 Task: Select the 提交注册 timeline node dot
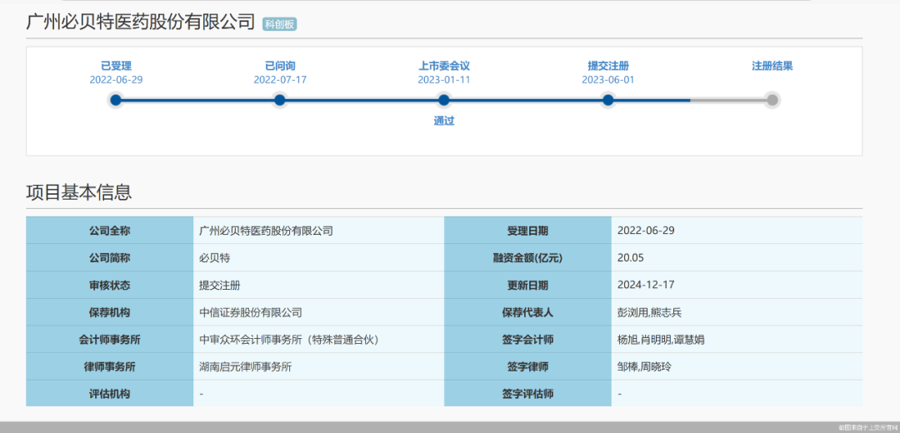click(x=608, y=101)
